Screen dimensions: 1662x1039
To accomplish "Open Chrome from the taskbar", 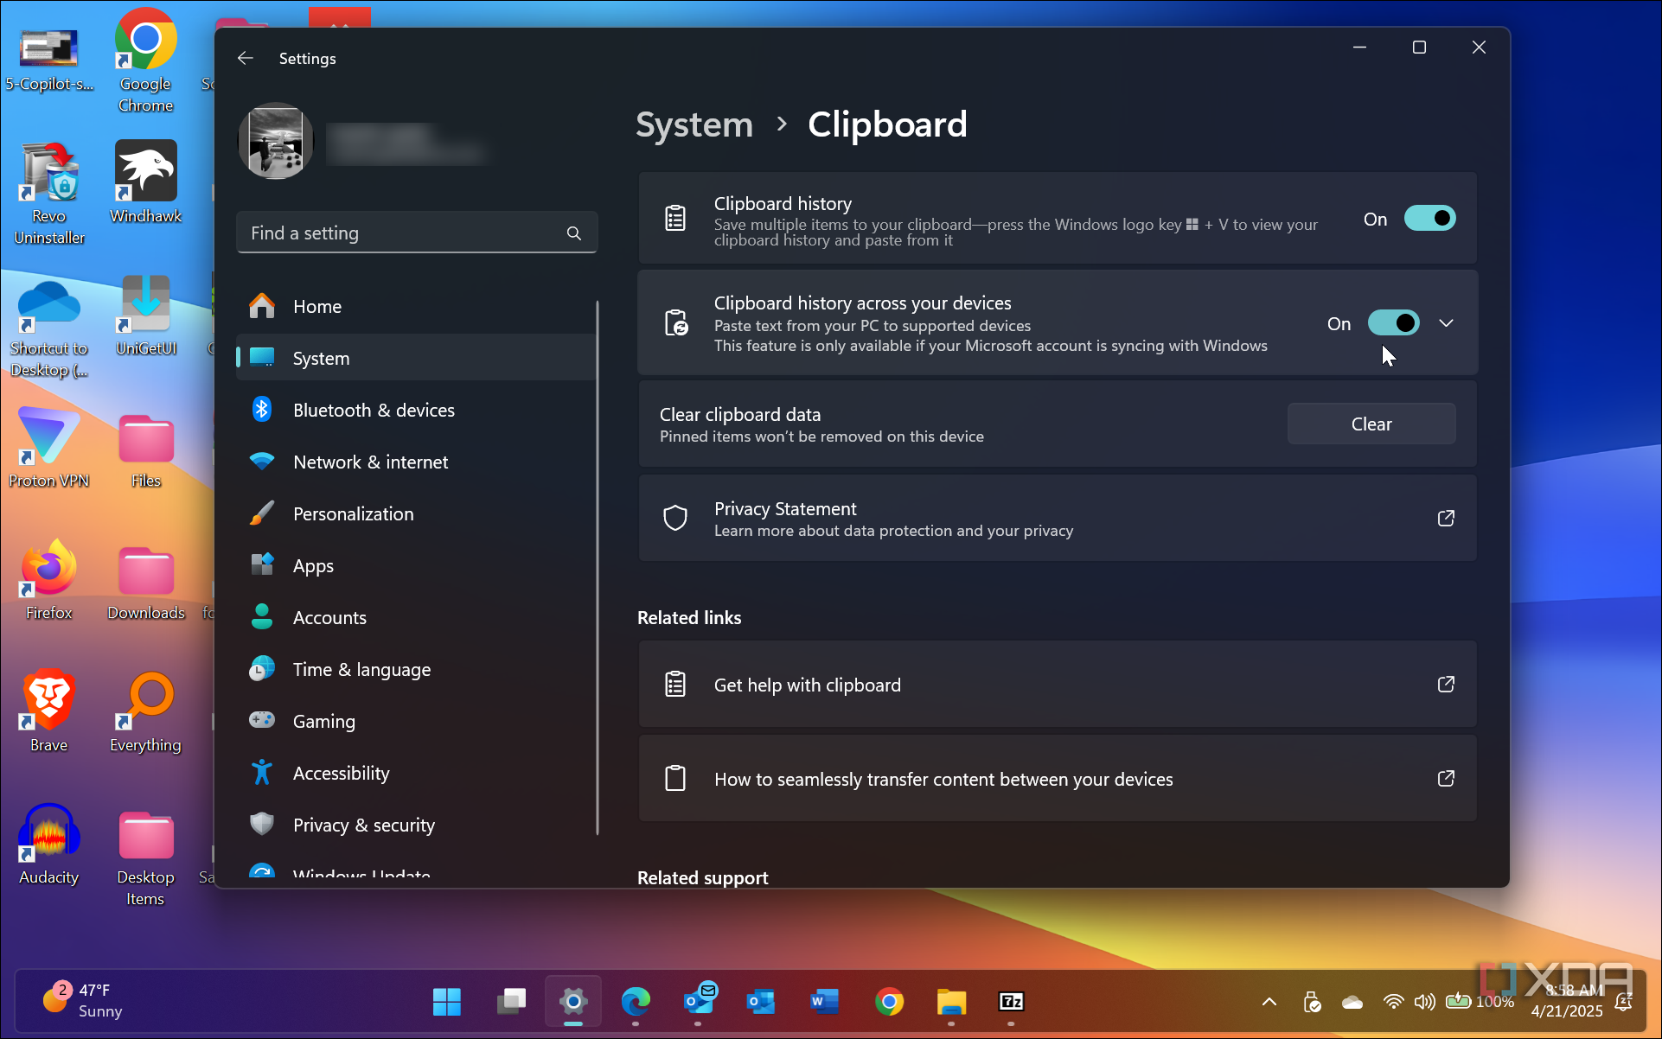I will [x=889, y=1002].
